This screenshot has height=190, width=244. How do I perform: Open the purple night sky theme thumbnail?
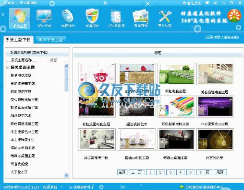[x=215, y=106]
